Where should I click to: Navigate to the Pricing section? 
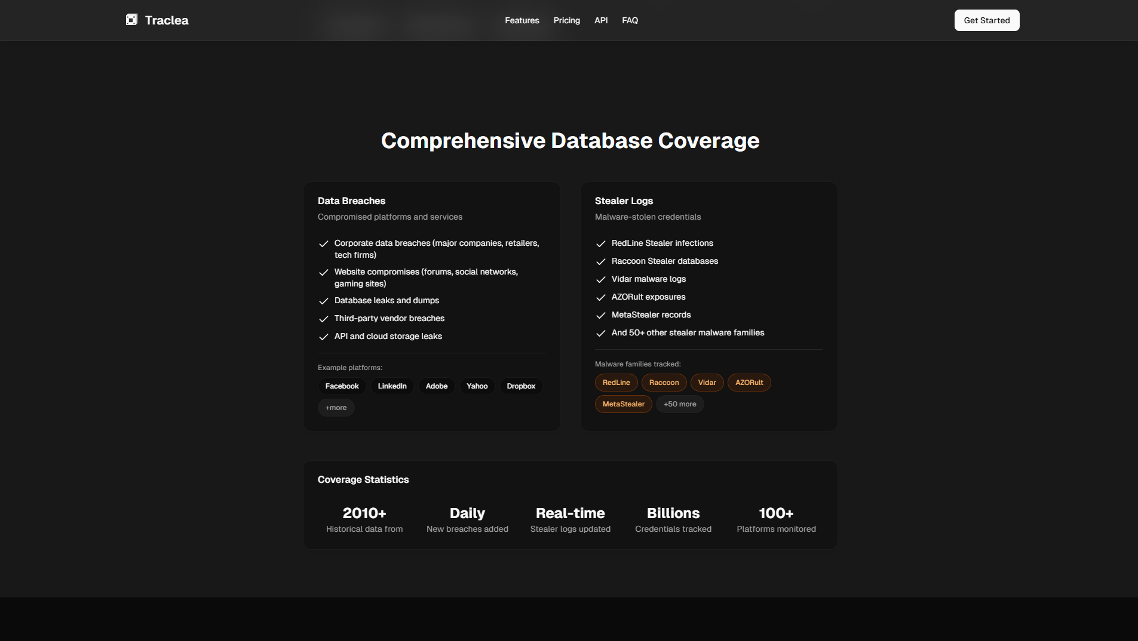pyautogui.click(x=566, y=20)
